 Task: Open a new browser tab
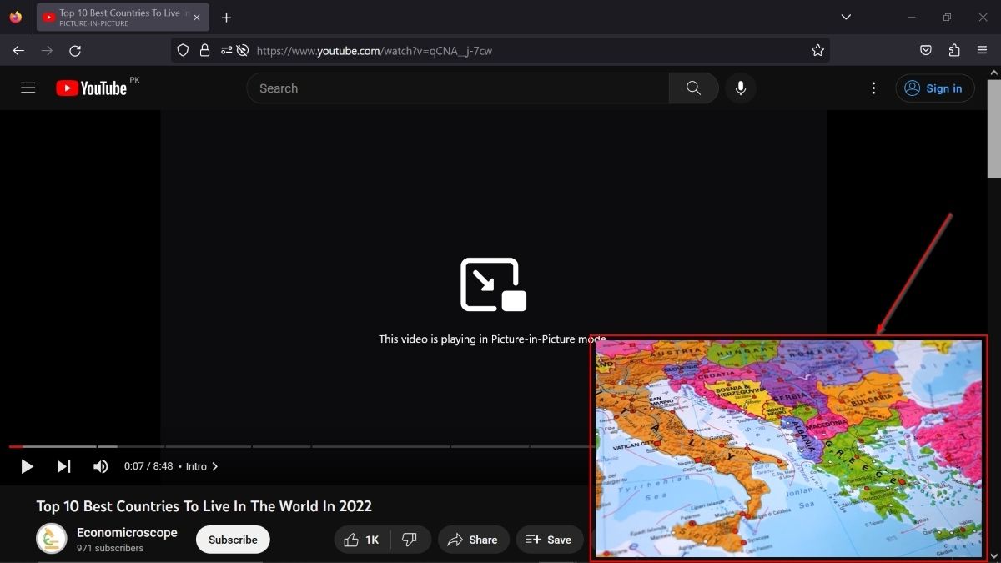tap(226, 17)
